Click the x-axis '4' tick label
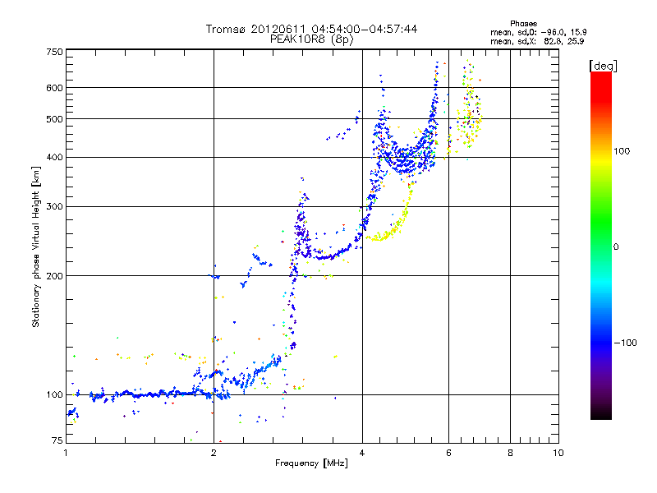This screenshot has height=493, width=657. [x=362, y=453]
